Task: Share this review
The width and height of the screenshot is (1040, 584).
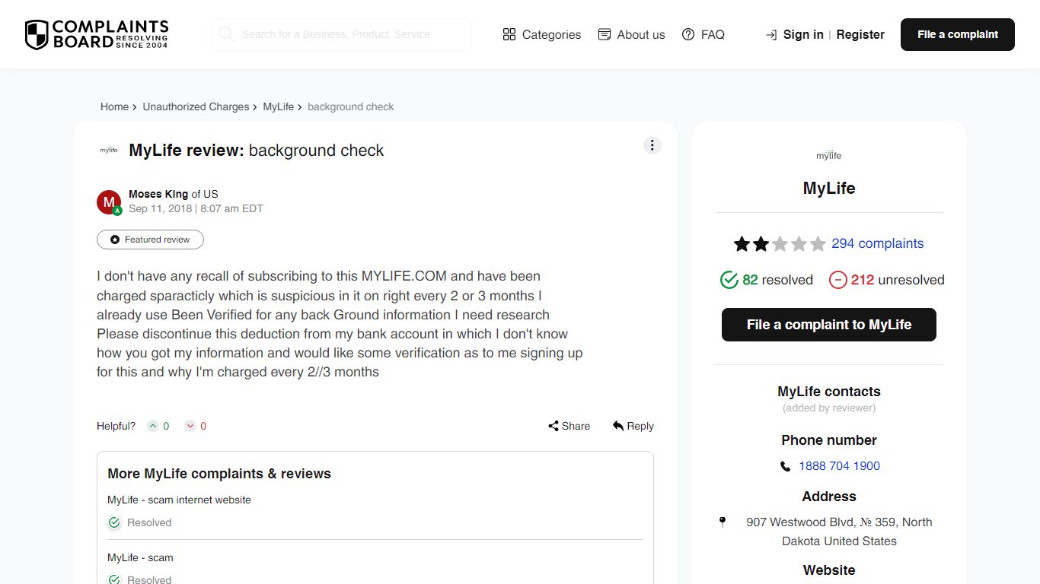Action: click(x=569, y=426)
